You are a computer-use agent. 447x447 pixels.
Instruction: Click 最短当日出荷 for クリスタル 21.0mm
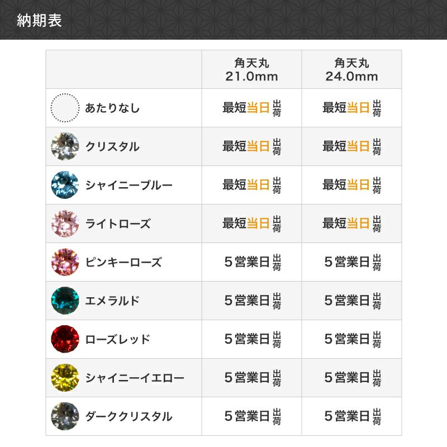pos(251,146)
